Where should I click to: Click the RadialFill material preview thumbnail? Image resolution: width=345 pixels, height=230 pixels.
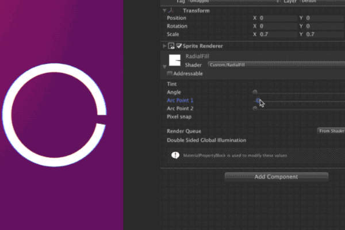[x=175, y=60]
